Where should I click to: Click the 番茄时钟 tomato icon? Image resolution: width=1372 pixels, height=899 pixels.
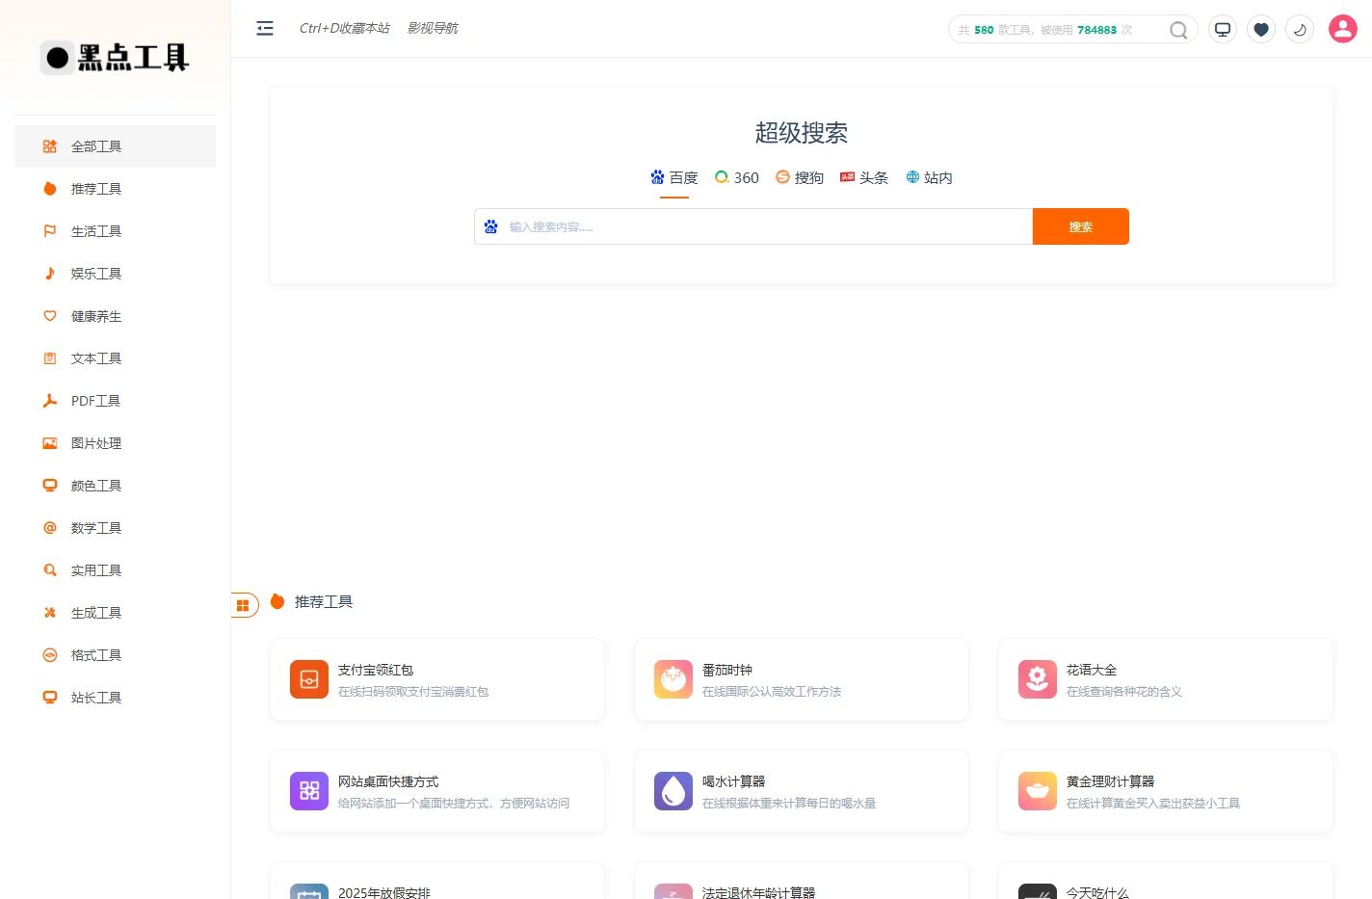673,679
